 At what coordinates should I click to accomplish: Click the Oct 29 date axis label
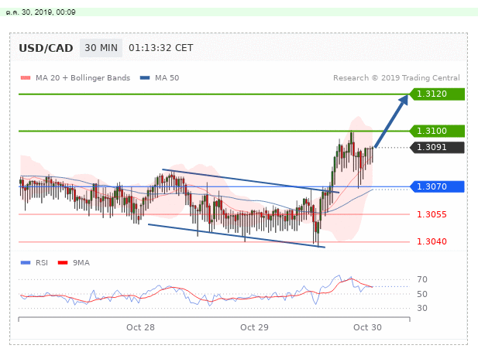[254, 327]
